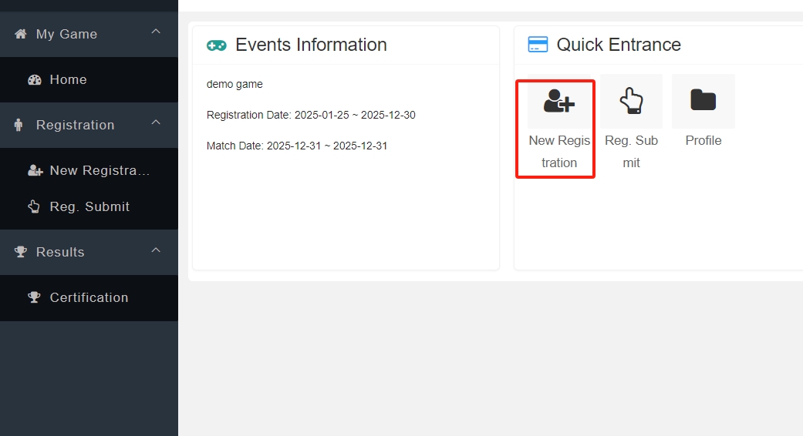Screen dimensions: 803x436
Task: Click the dashboard icon next to Home
Action: pyautogui.click(x=34, y=79)
